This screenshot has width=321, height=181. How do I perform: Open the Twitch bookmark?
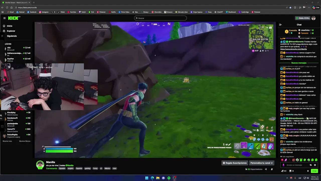(82, 12)
